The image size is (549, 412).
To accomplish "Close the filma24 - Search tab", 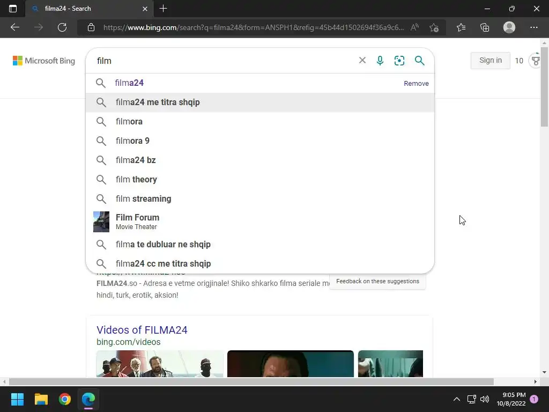I will click(x=145, y=9).
